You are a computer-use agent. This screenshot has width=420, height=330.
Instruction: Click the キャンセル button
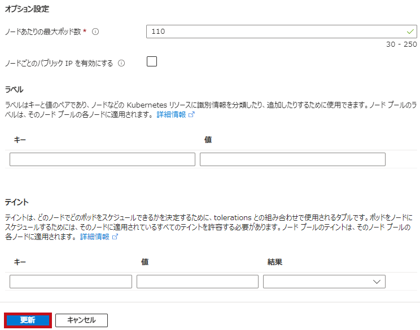tap(81, 320)
